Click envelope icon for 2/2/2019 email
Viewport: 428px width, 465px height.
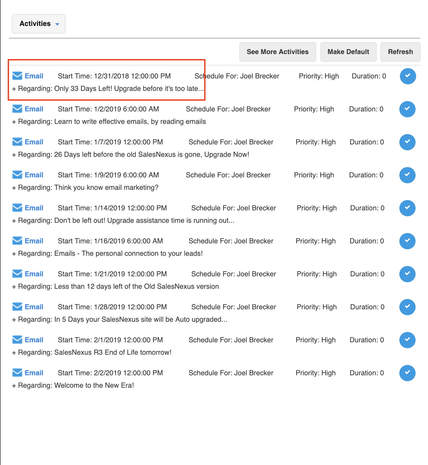click(x=17, y=373)
